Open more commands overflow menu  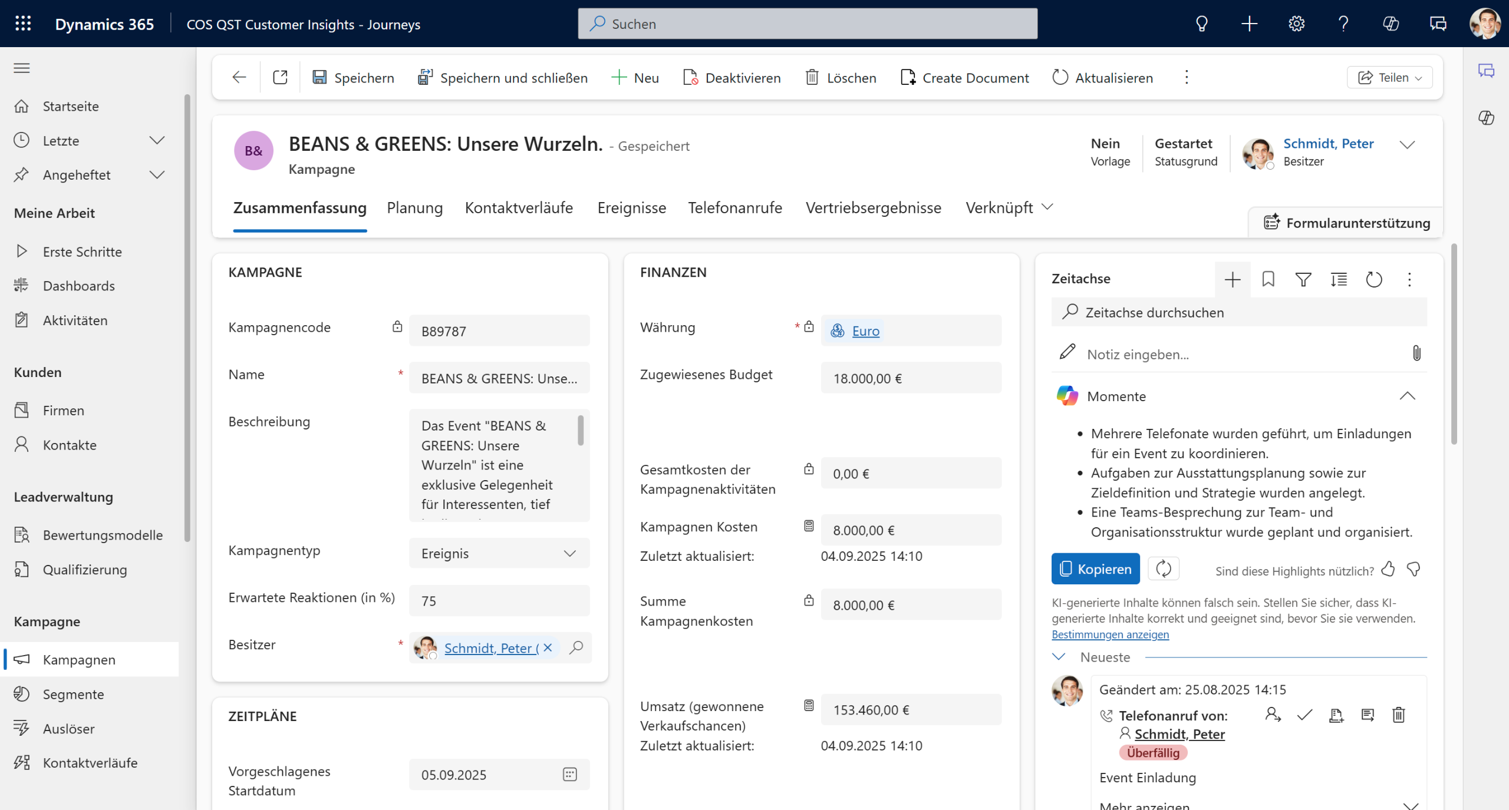[1187, 77]
